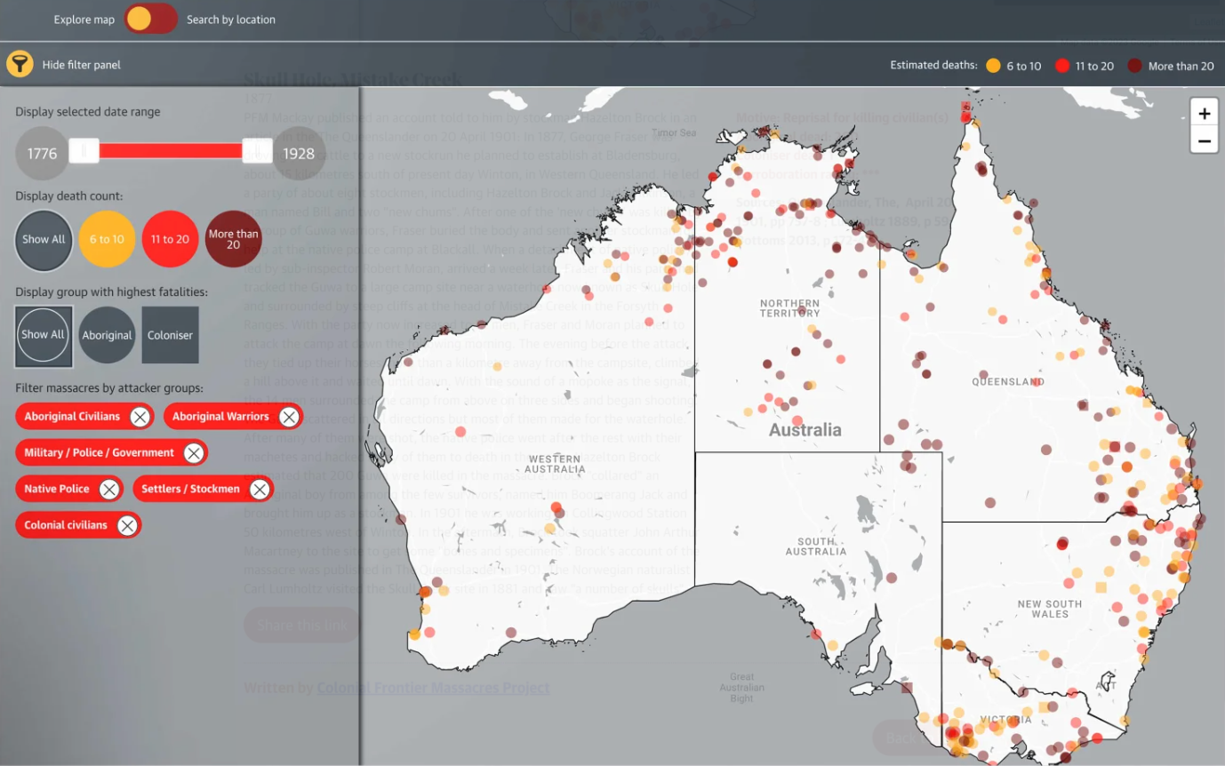The height and width of the screenshot is (766, 1225).
Task: Select the 11 to 20 death count filter
Action: point(170,240)
